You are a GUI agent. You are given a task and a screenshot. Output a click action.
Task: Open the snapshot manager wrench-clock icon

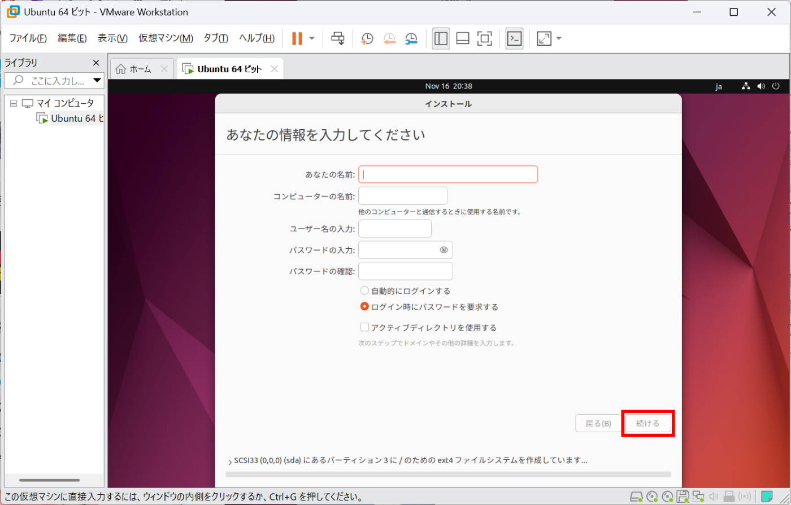click(x=411, y=38)
